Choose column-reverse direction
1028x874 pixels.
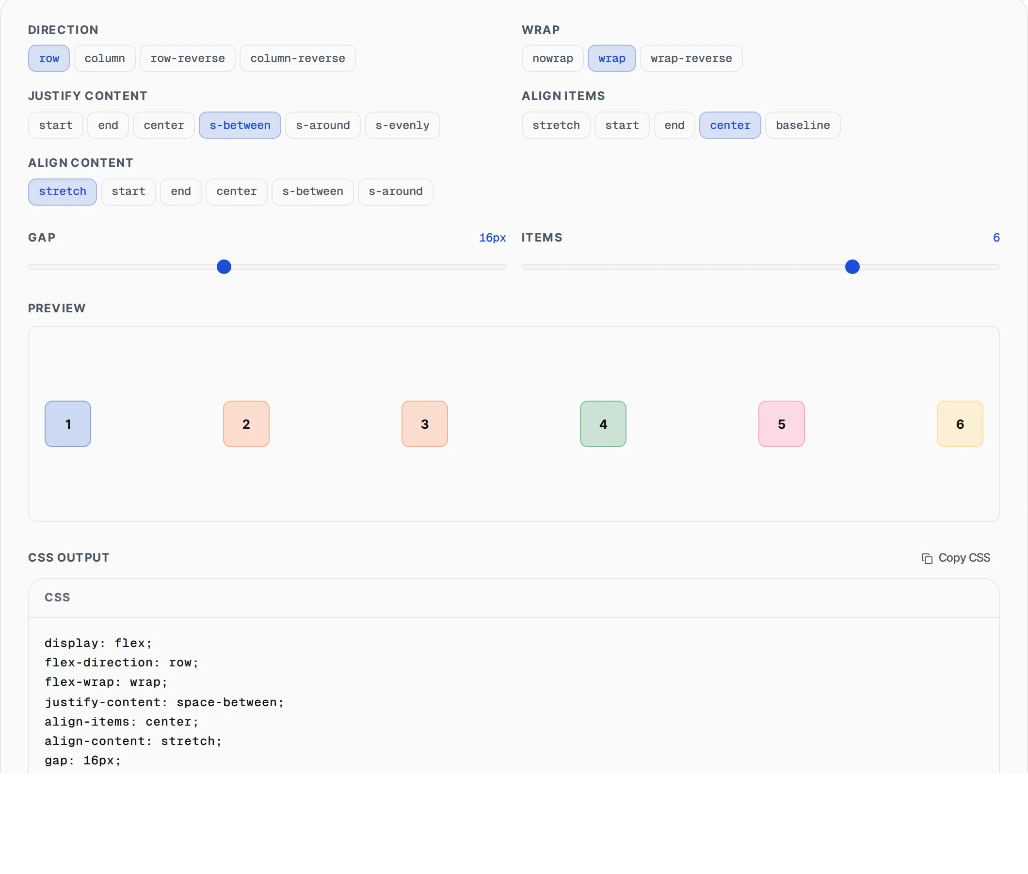click(x=297, y=59)
